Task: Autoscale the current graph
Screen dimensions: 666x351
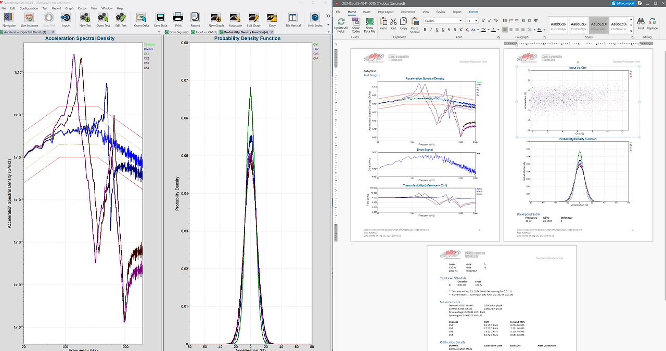Action: click(235, 20)
